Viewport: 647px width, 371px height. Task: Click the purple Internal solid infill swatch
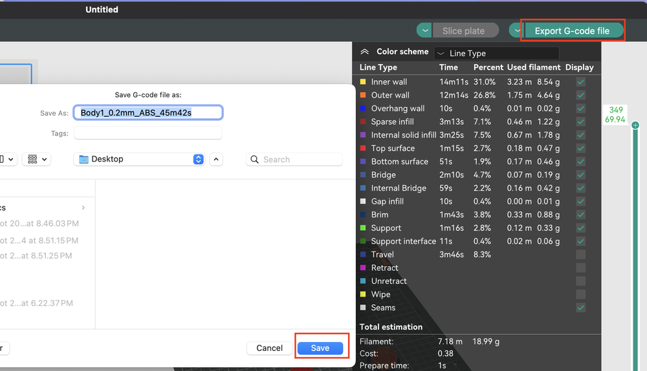click(363, 135)
